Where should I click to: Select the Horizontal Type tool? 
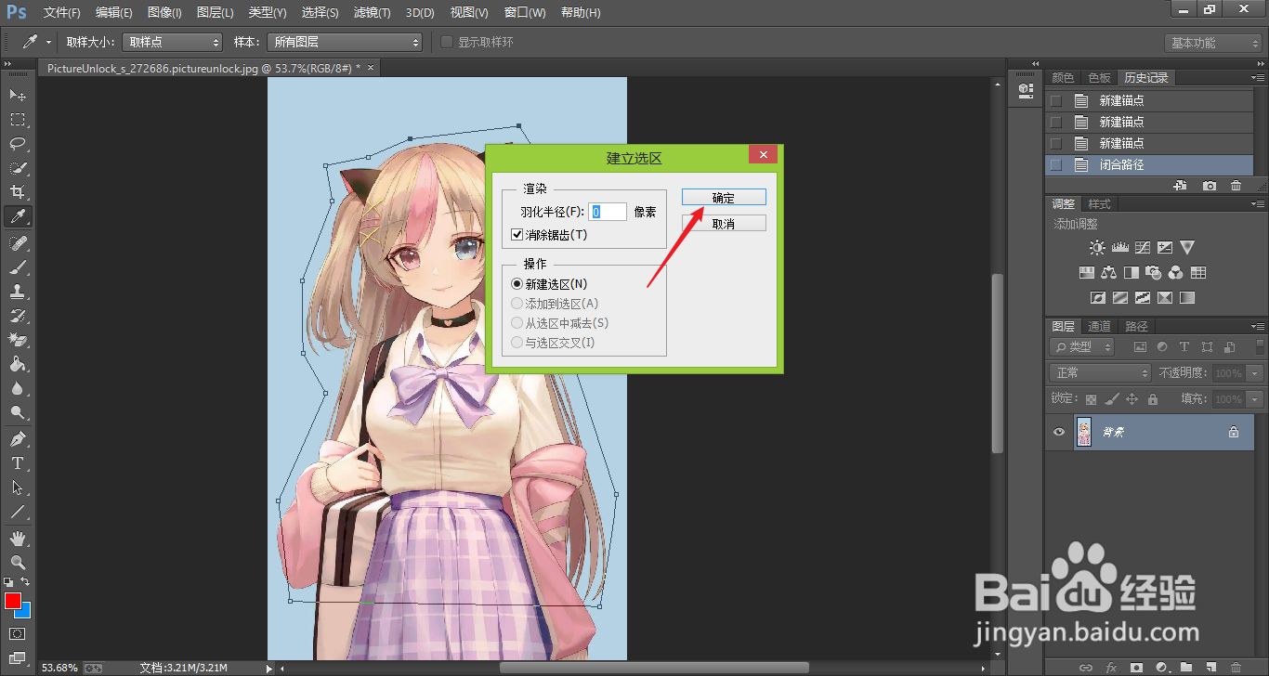click(18, 463)
